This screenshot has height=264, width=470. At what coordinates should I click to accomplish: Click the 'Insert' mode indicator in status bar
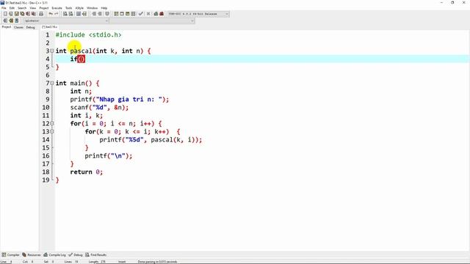coord(122,262)
